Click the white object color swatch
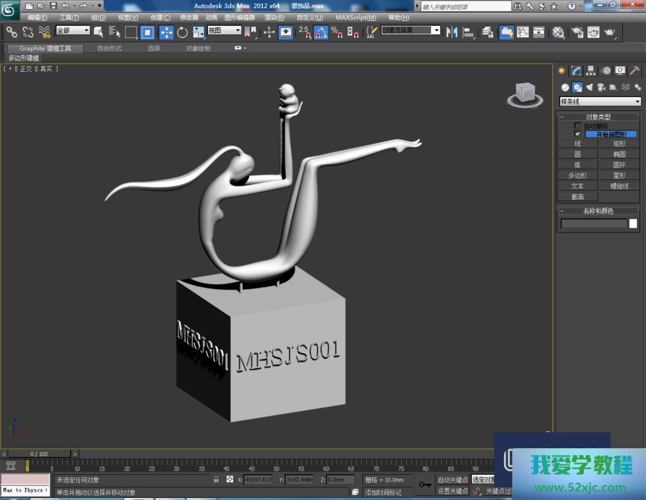The height and width of the screenshot is (500, 646). [x=633, y=224]
